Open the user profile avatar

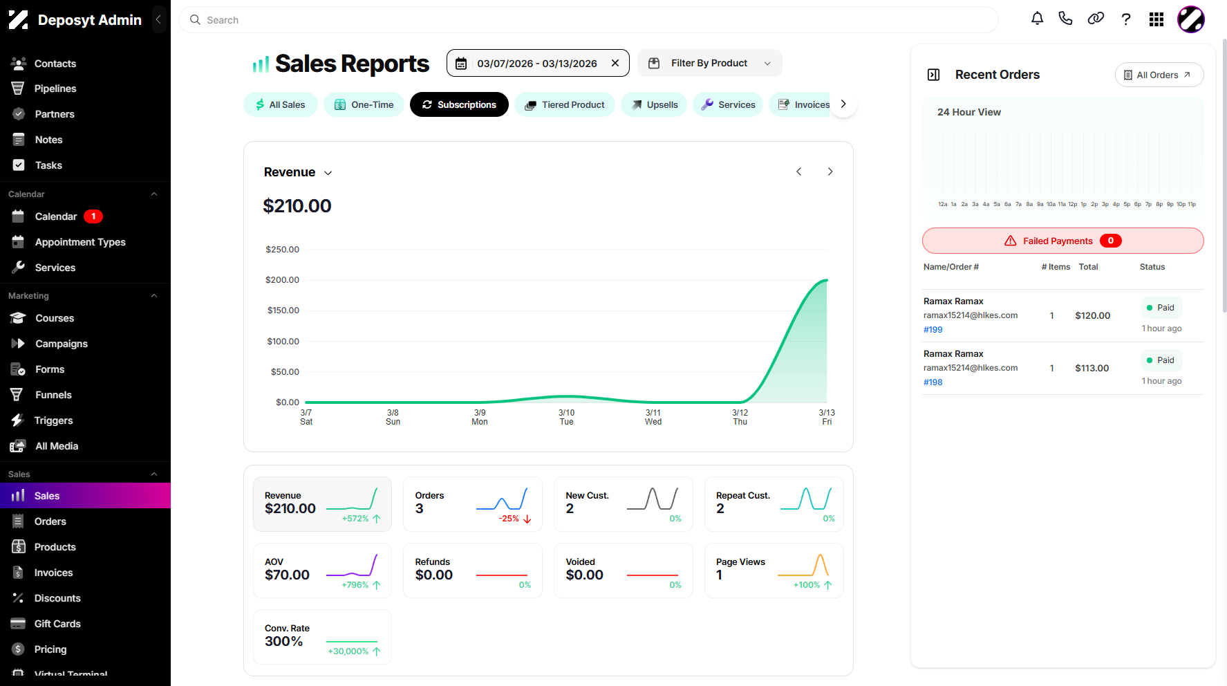pyautogui.click(x=1191, y=19)
